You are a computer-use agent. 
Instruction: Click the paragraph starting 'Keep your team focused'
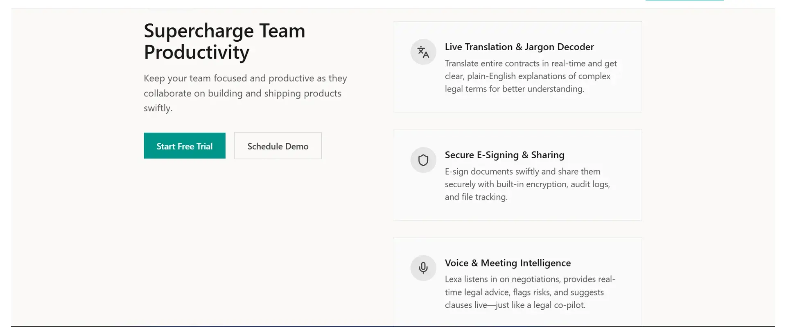(245, 93)
